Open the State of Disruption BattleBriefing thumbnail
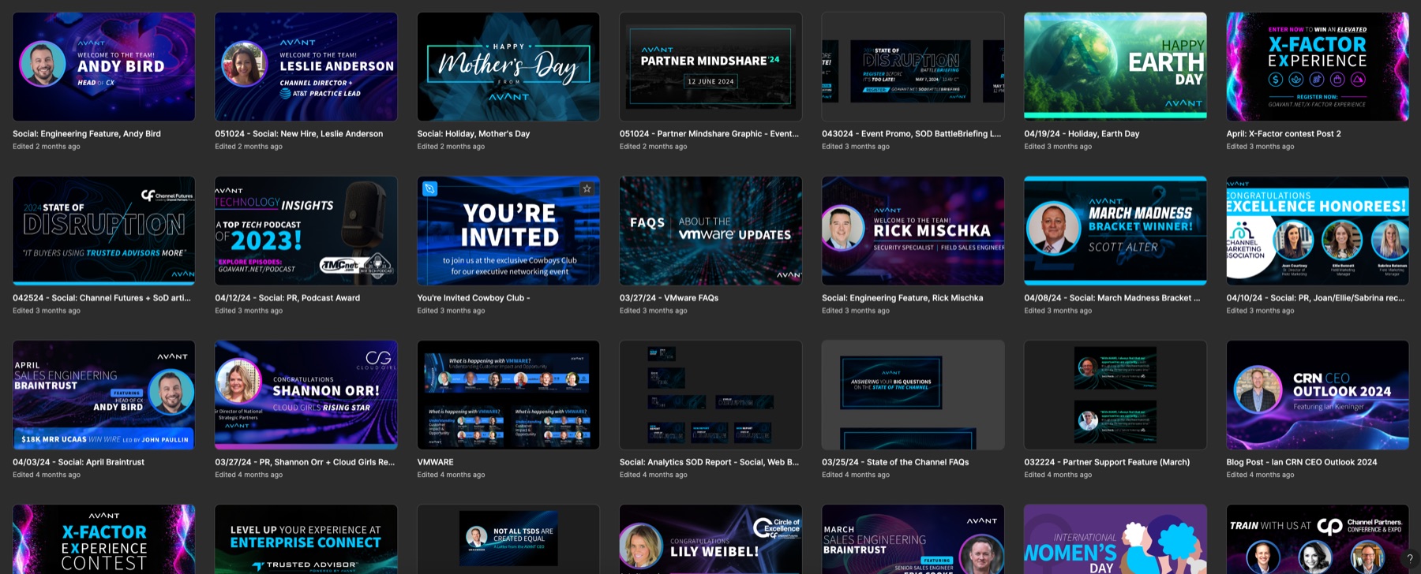 [913, 66]
